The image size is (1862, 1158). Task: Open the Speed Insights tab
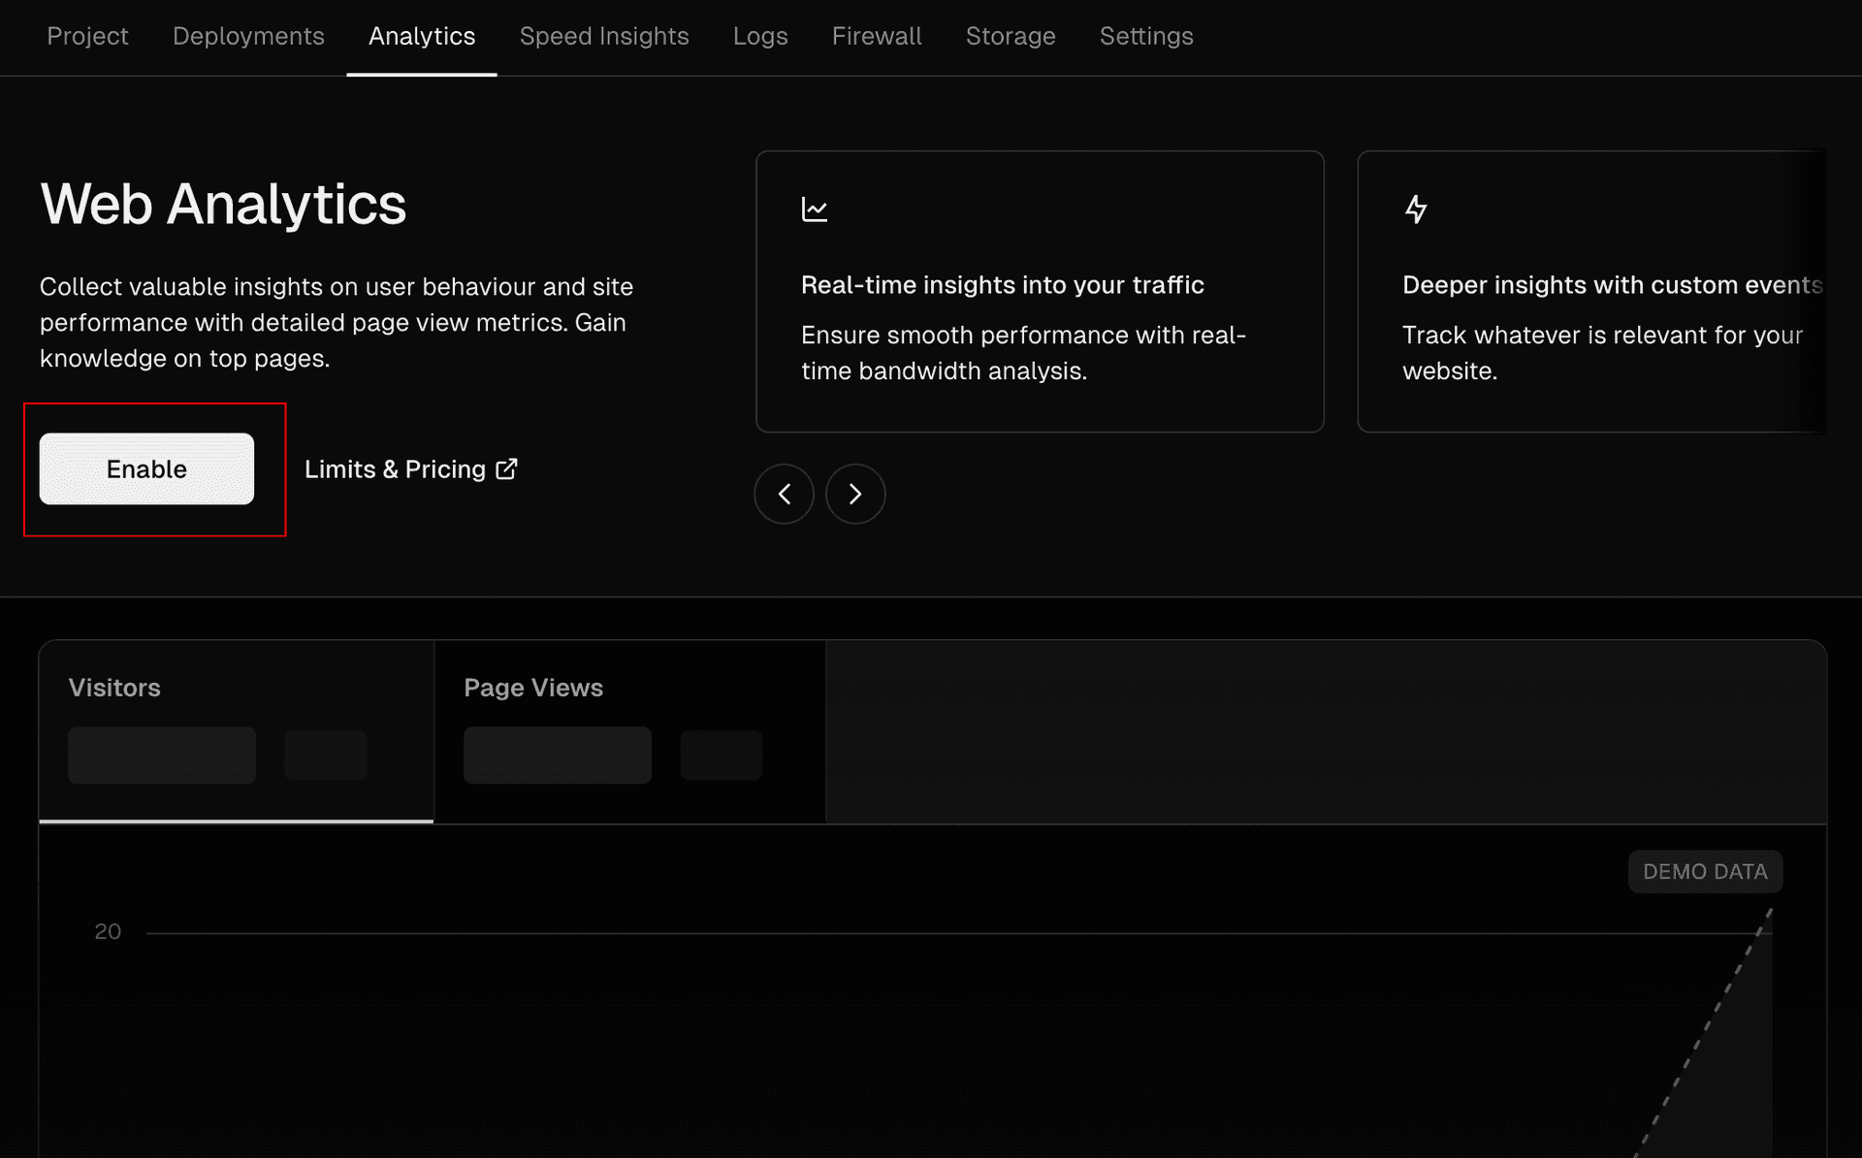(604, 36)
